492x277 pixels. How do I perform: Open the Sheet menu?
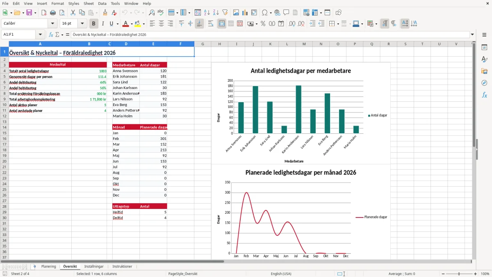89,3
